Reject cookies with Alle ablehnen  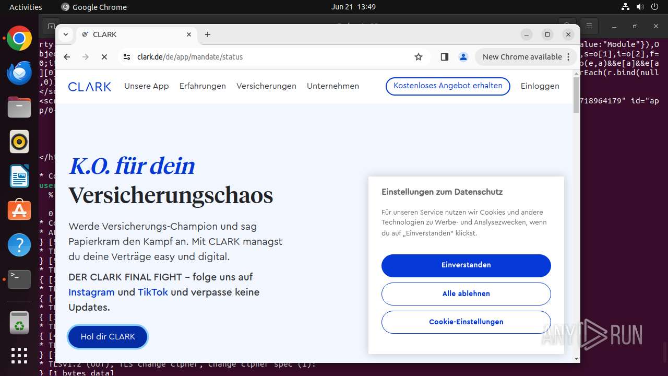pos(466,294)
